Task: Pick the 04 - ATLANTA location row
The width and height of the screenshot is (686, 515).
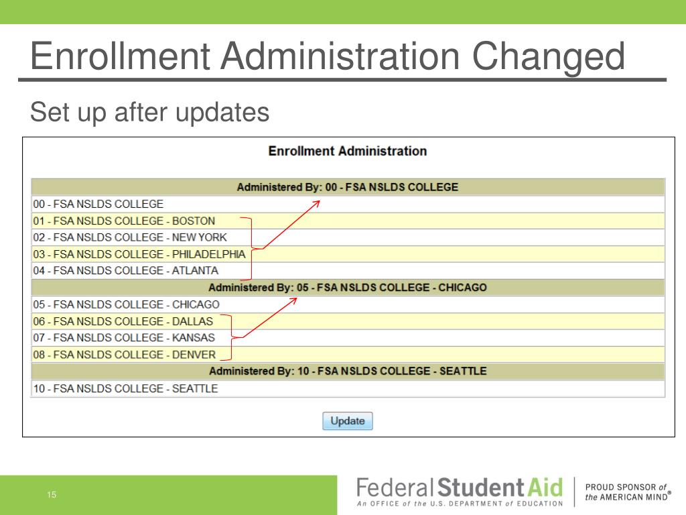Action: point(348,271)
